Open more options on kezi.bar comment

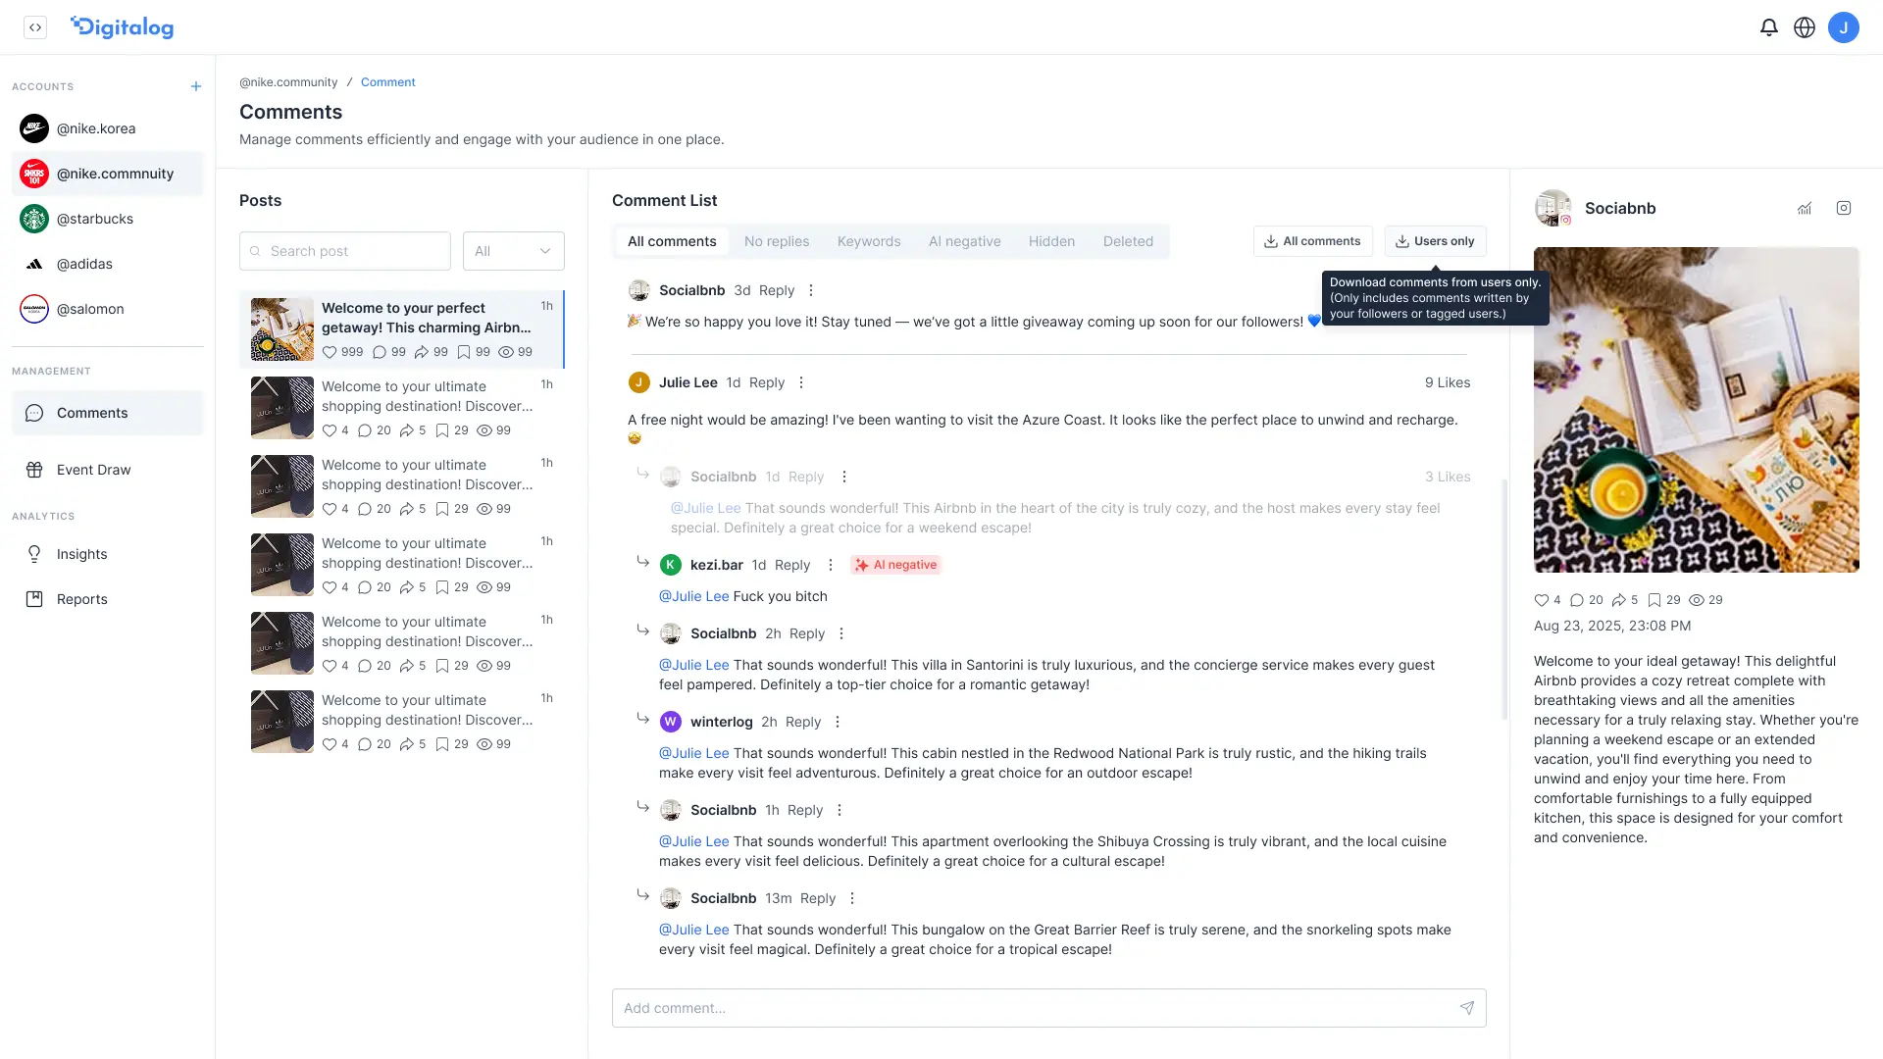(831, 565)
